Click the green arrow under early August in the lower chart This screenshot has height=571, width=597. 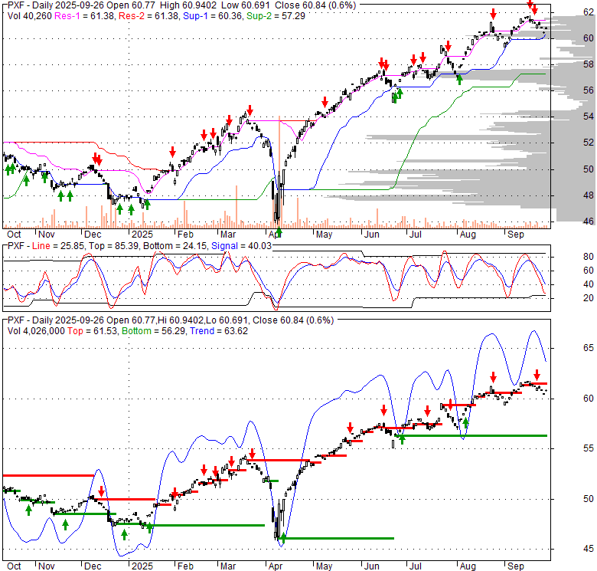coord(465,423)
